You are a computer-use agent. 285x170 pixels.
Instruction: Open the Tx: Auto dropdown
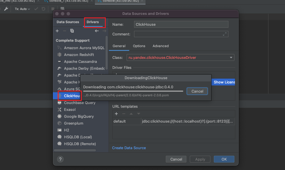click(x=22, y=9)
